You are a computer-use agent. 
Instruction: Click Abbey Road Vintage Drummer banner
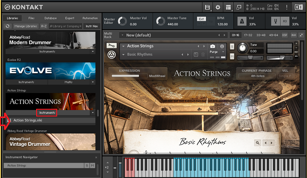(x=51, y=142)
